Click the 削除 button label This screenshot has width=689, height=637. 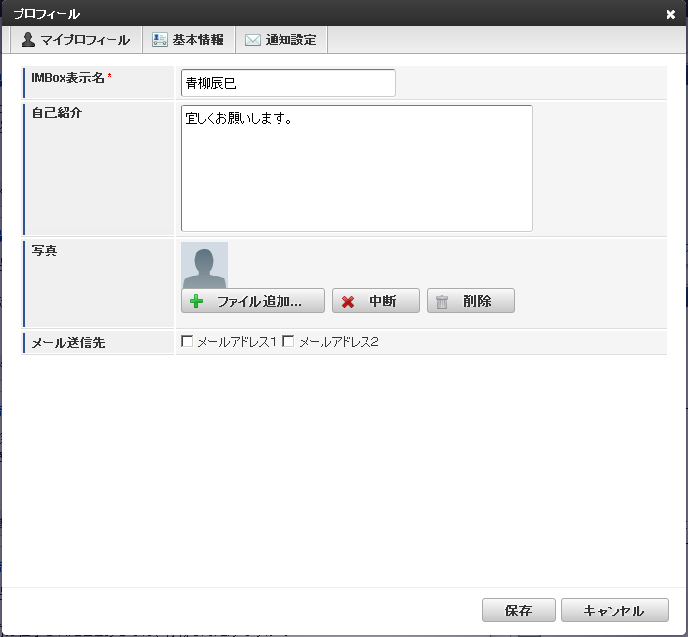coord(477,301)
